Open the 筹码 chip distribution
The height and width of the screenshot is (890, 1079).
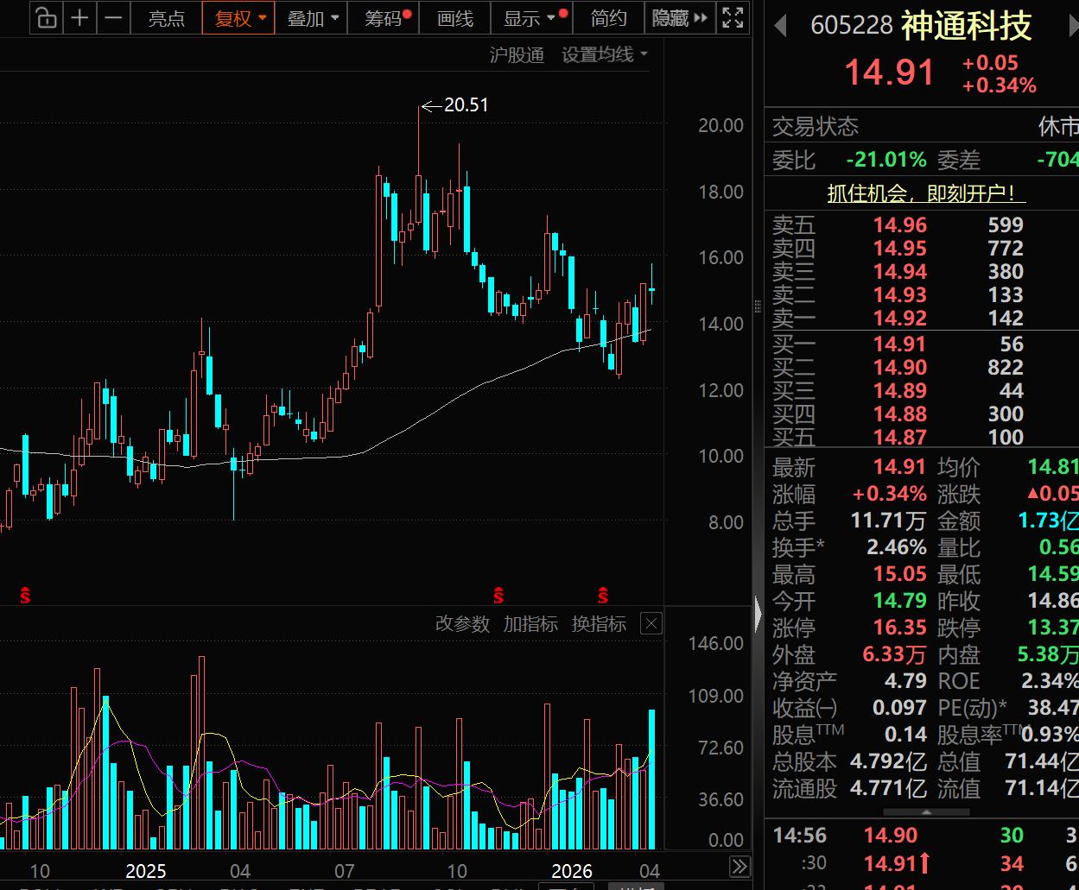[384, 18]
